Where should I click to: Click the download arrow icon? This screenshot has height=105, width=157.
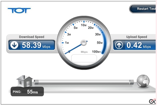(14, 45)
